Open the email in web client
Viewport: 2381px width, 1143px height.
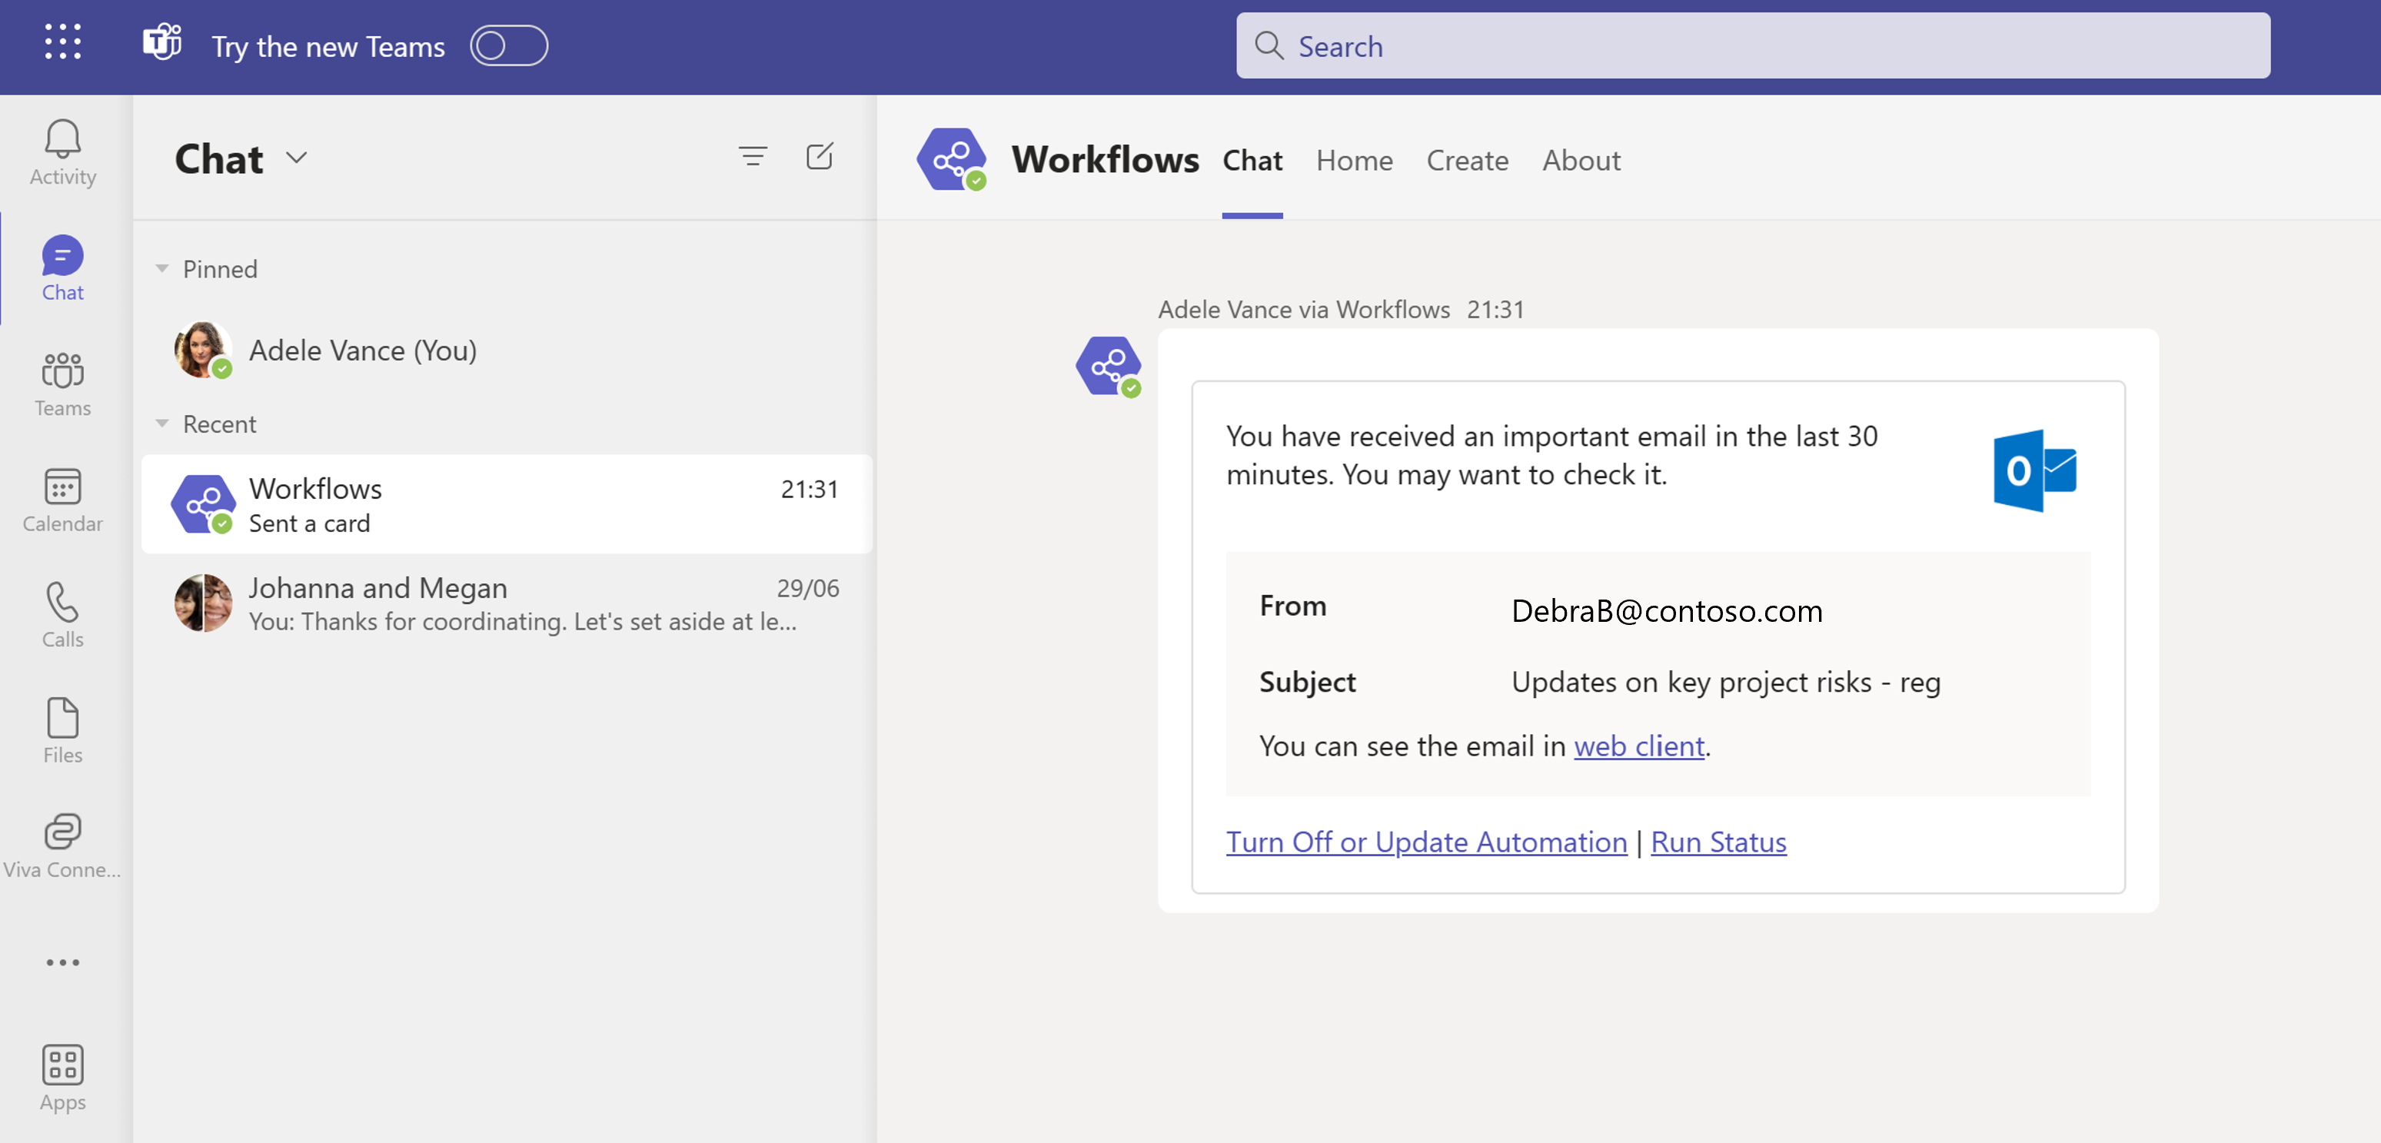(x=1638, y=746)
